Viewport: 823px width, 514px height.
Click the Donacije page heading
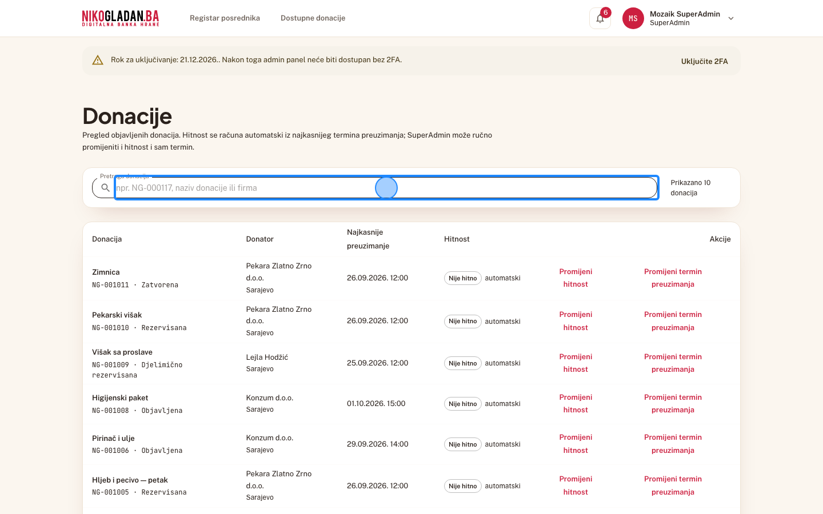127,116
